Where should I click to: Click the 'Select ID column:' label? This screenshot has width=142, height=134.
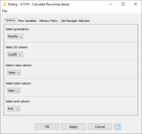17,47
